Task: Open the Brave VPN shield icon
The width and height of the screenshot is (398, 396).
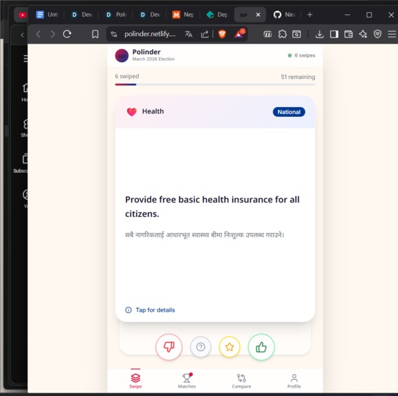Action: click(x=377, y=34)
